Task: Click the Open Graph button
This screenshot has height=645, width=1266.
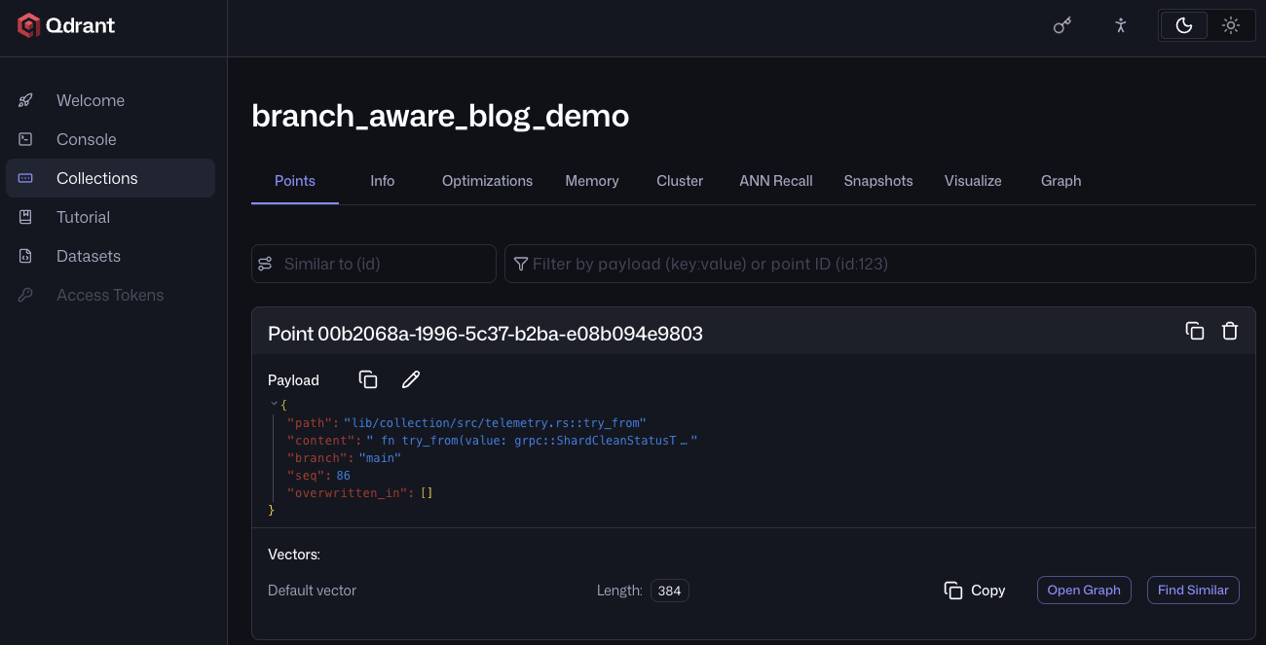Action: click(1084, 590)
